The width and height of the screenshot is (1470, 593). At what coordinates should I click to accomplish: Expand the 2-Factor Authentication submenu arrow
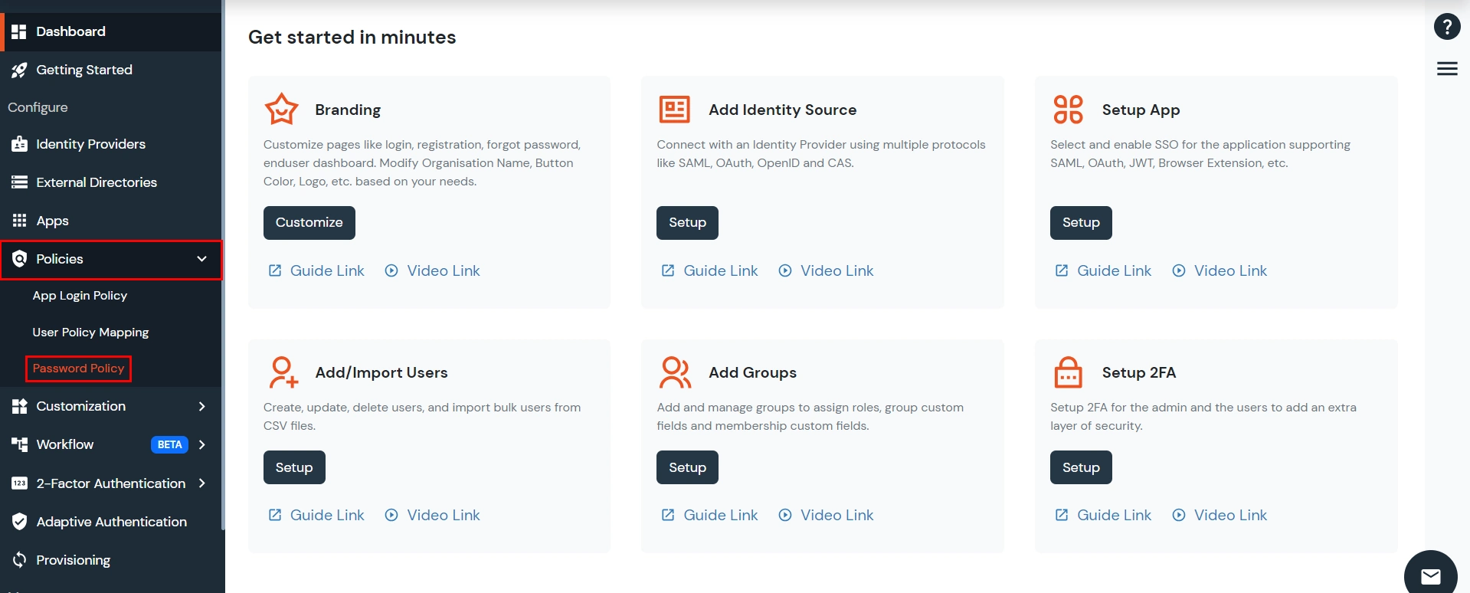pos(202,483)
